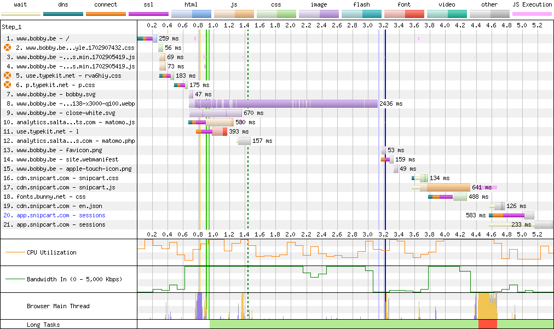Click the 583 ms duration label
Viewport: 554px width, 329px height.
476,215
